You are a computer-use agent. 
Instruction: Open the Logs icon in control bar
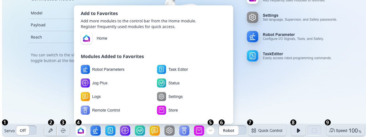pos(155,130)
